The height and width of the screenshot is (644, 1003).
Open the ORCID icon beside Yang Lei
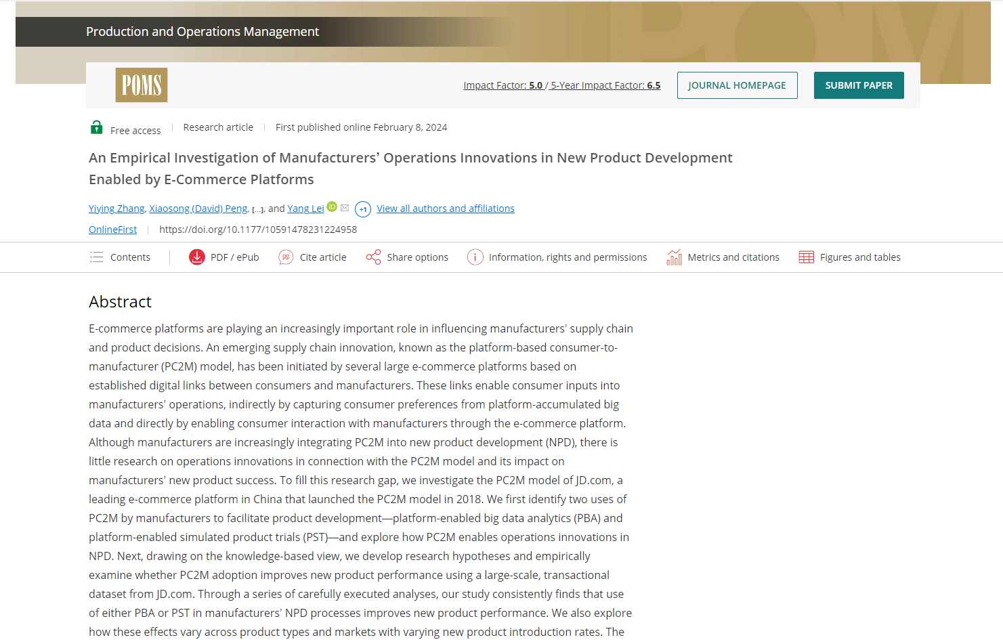pos(332,207)
